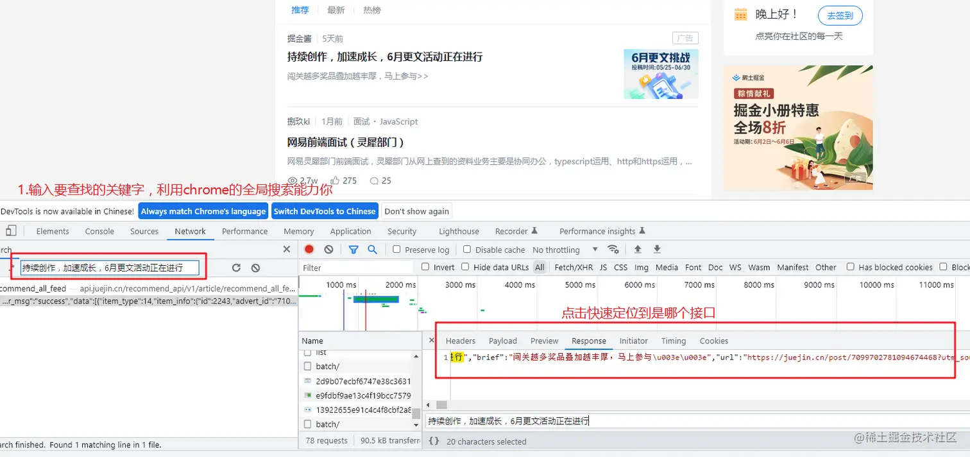Click the network Filter text field

point(357,268)
